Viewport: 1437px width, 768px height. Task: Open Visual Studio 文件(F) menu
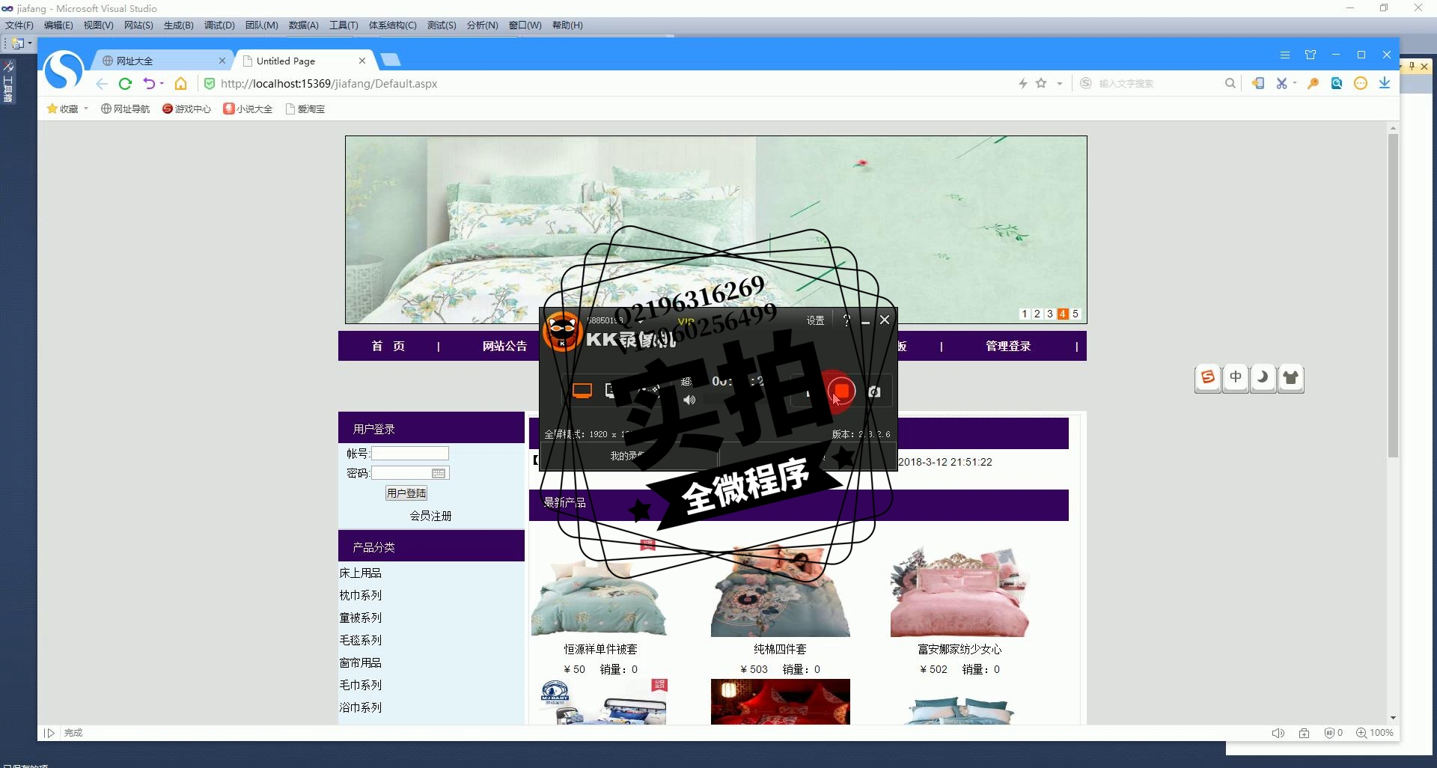[x=19, y=25]
